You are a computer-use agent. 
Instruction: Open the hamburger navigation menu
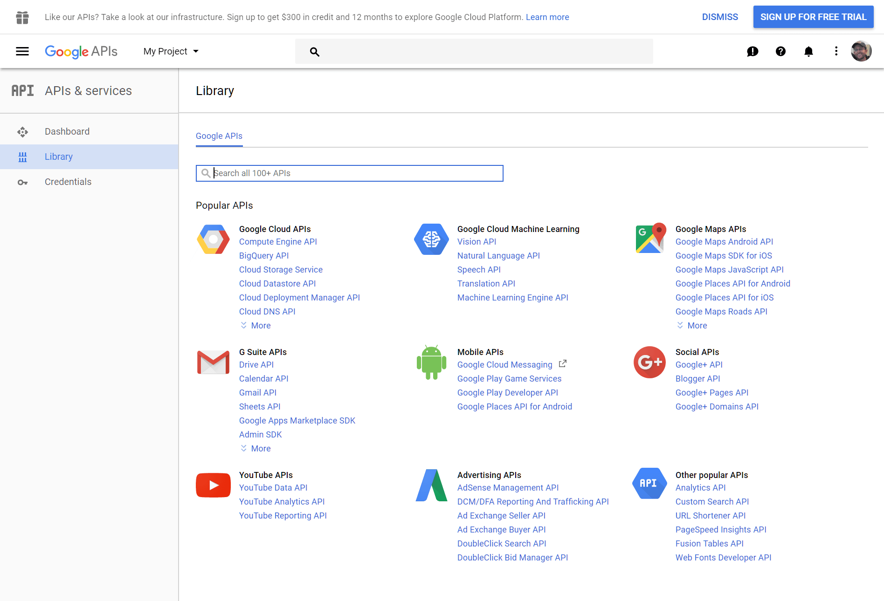click(x=22, y=51)
